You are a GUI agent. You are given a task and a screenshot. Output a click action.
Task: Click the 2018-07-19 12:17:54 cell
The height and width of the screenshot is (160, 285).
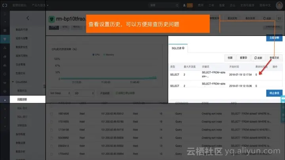[240, 75]
